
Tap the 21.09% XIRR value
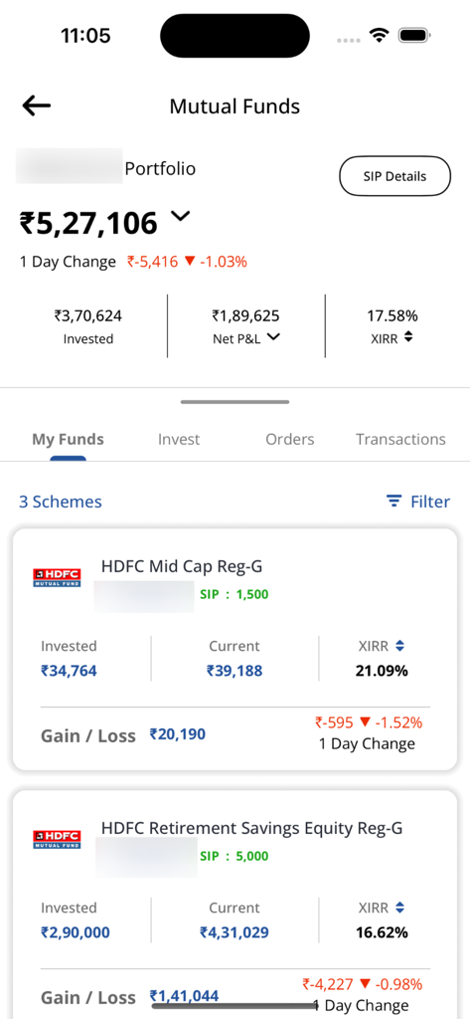(382, 670)
